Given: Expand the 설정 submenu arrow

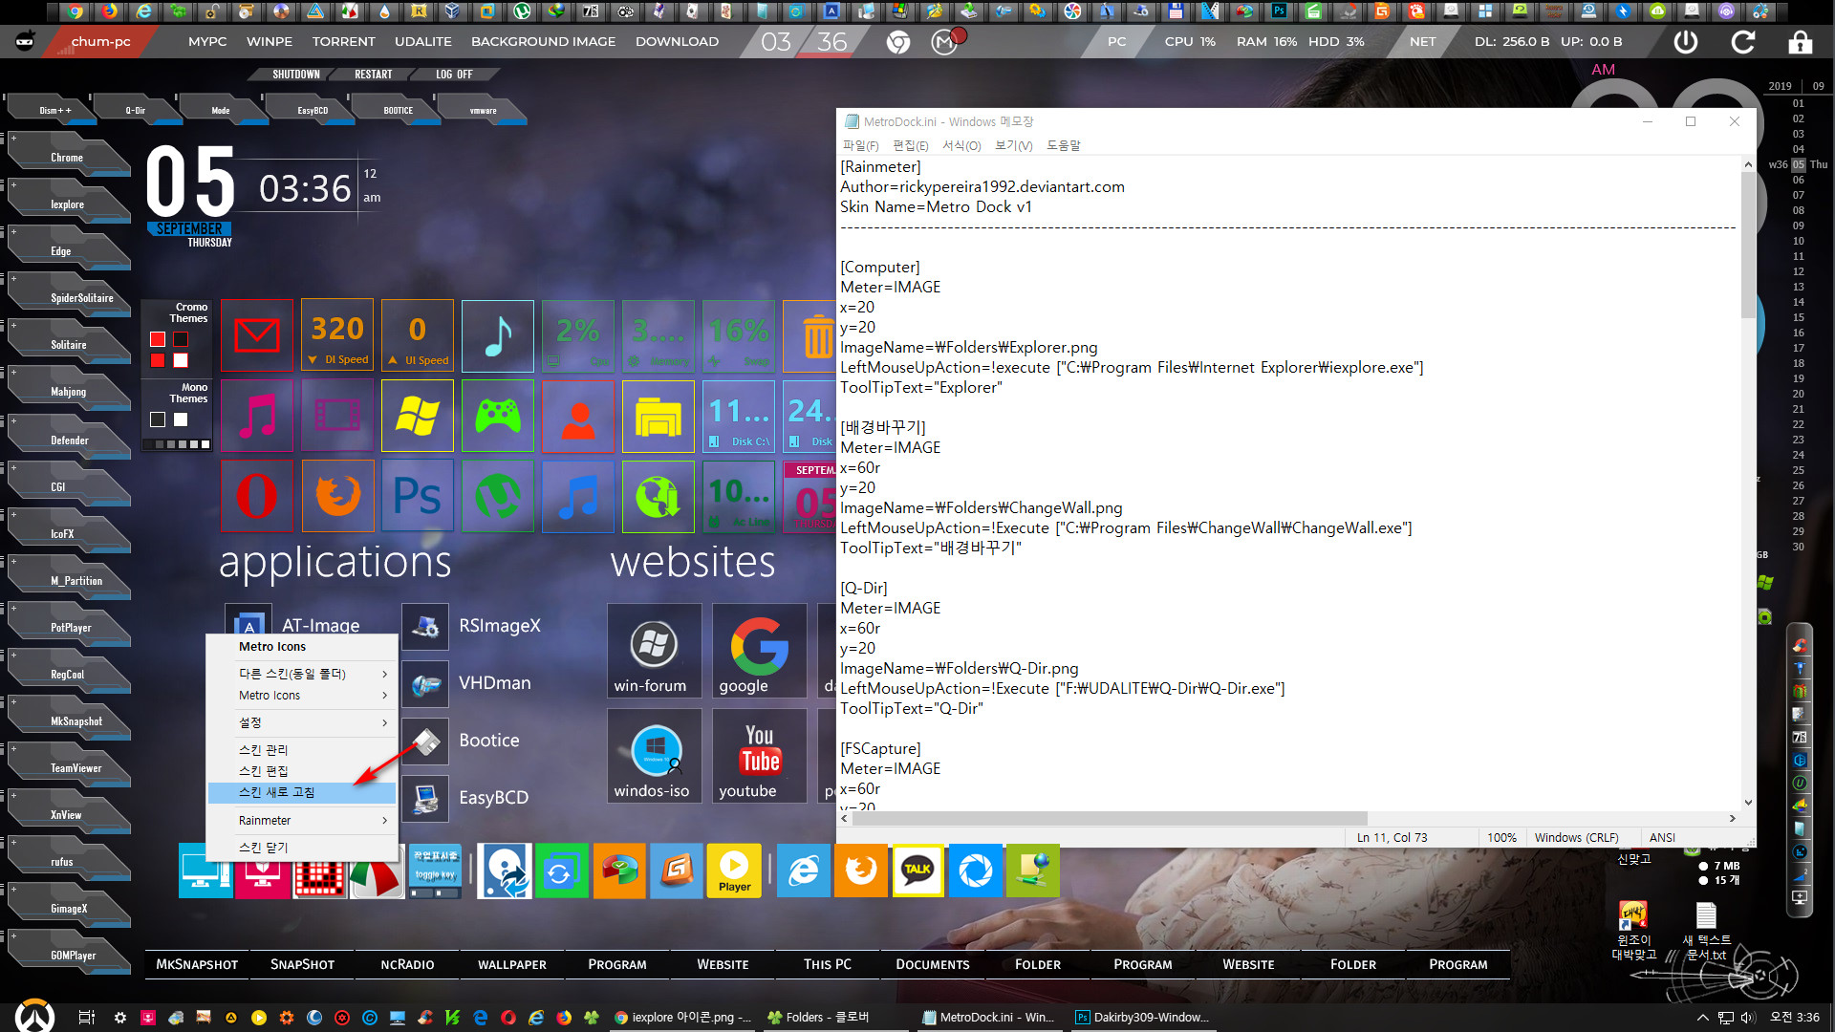Looking at the screenshot, I should click(x=385, y=722).
